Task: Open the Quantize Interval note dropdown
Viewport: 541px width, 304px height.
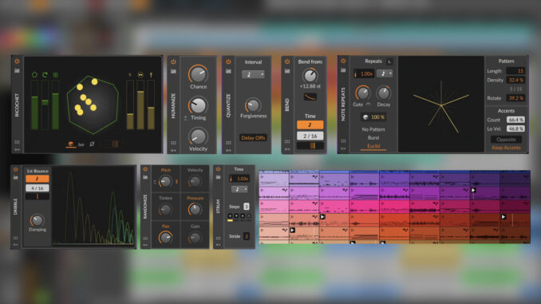Action: coord(253,74)
